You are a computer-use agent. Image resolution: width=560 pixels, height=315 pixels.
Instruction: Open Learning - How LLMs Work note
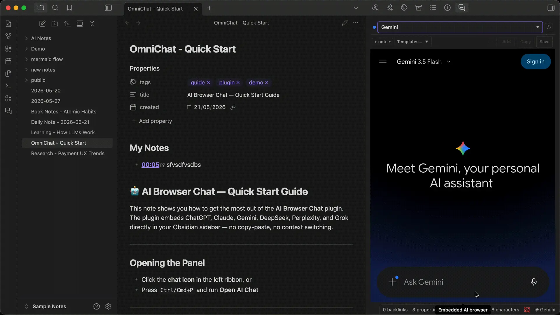(x=67, y=132)
